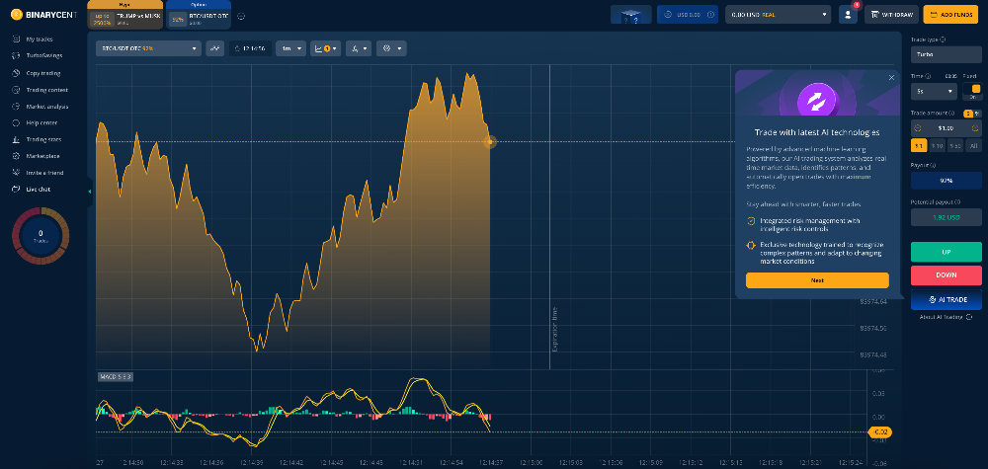
Task: Open the user profile icon
Action: click(x=848, y=14)
